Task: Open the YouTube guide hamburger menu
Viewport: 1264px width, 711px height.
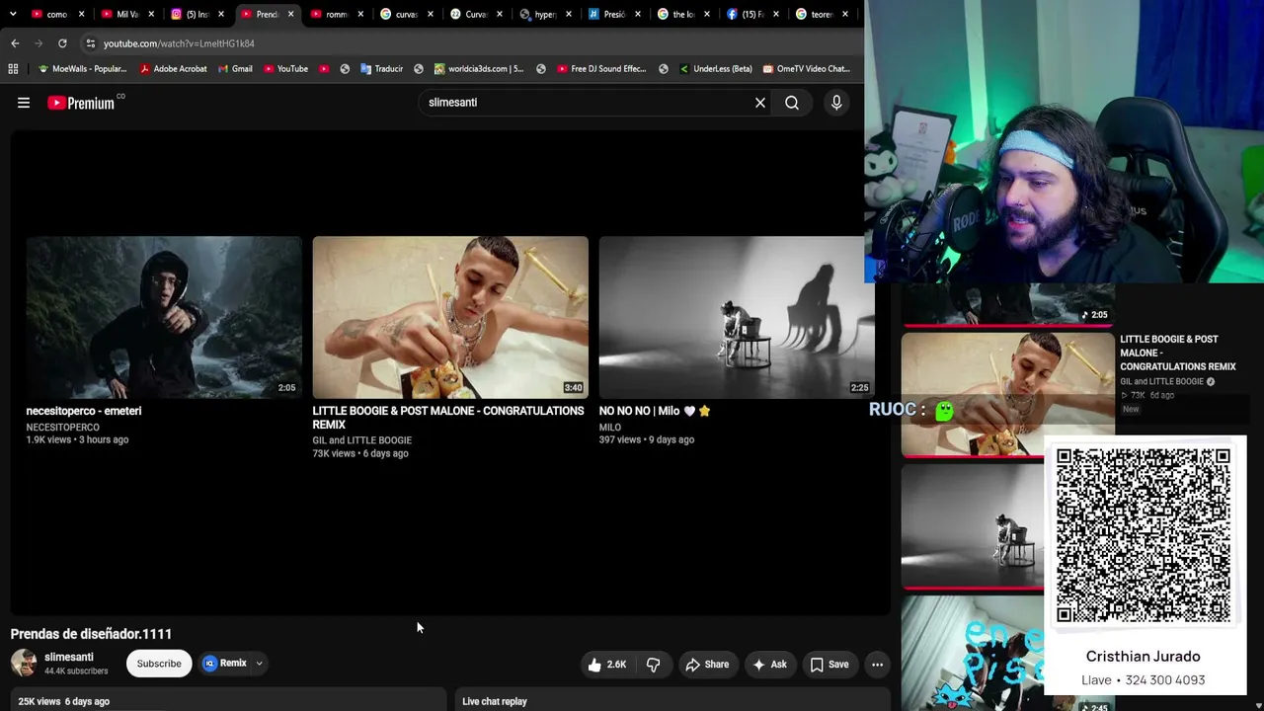Action: (24, 103)
